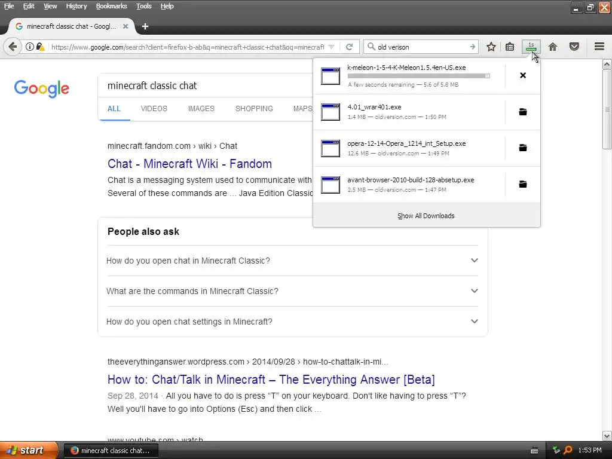Open 'How to: Chat/Talk in Minecraft' result
Screen dimensions: 612x459
coord(271,380)
